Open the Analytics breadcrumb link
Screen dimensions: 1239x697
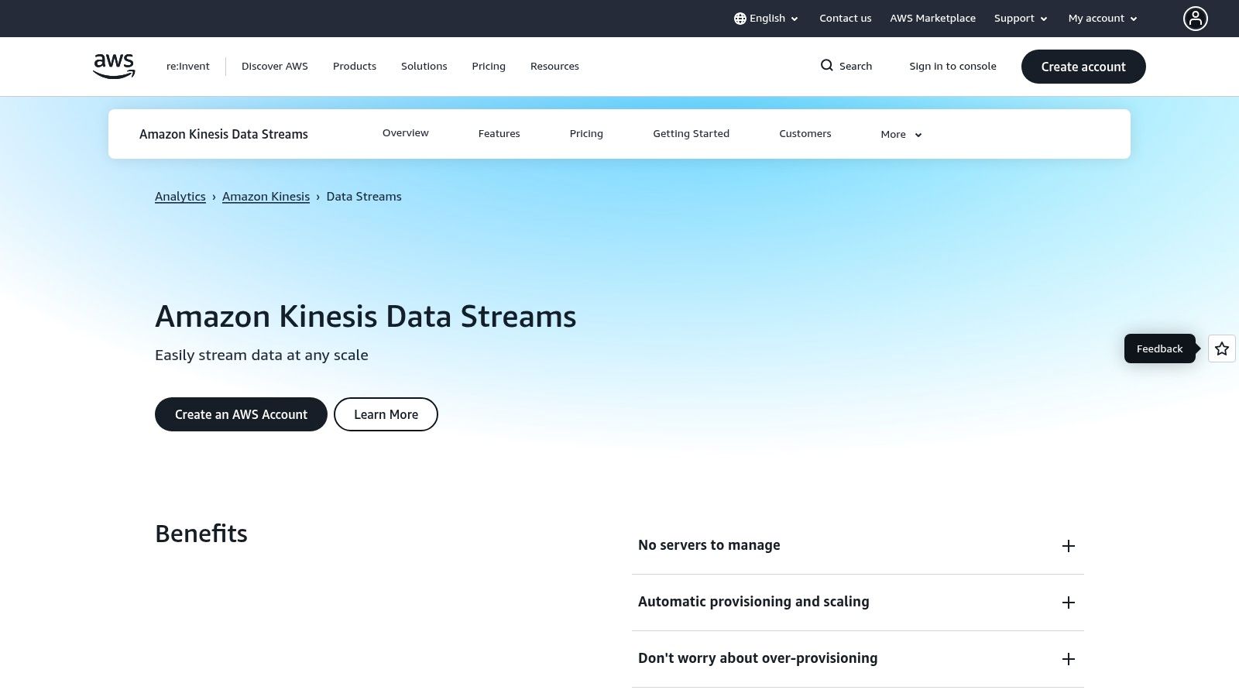pyautogui.click(x=180, y=196)
